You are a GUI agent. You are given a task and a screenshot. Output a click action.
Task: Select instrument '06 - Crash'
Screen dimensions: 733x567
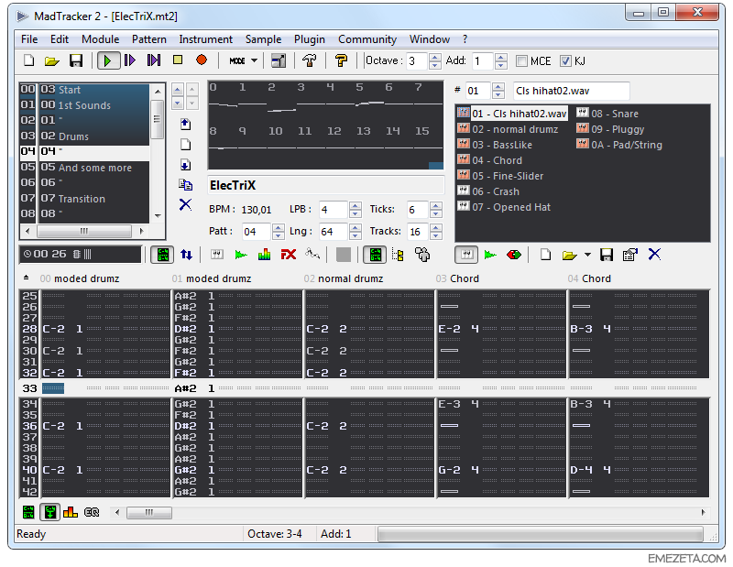(489, 191)
